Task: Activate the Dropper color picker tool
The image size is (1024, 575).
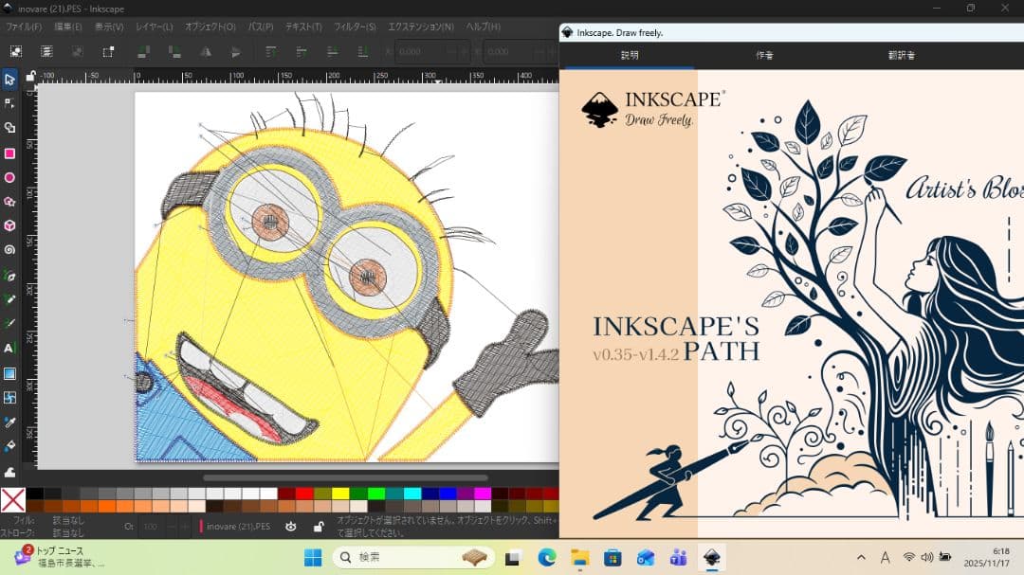Action: pos(9,422)
